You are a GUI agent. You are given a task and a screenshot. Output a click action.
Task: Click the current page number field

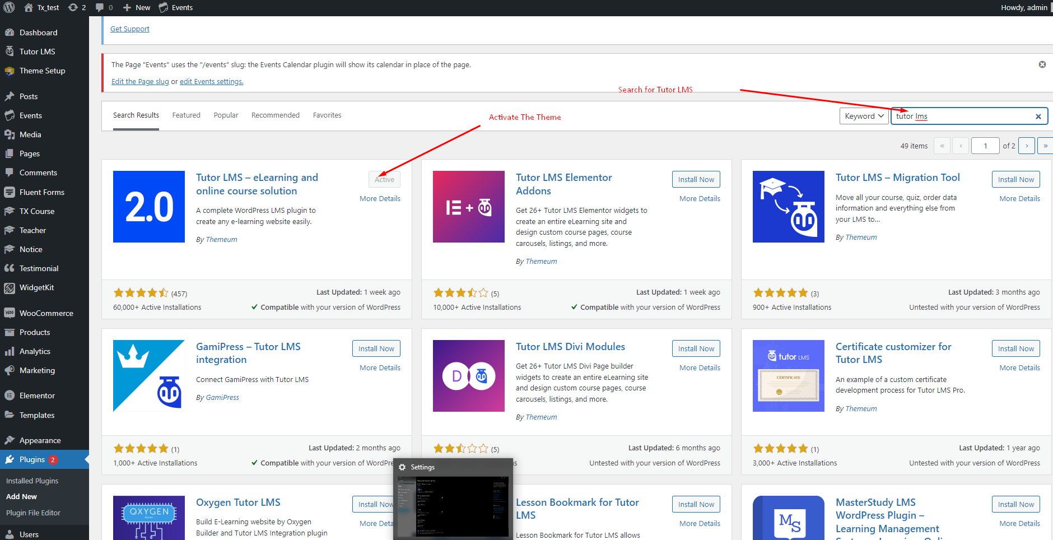tap(985, 146)
